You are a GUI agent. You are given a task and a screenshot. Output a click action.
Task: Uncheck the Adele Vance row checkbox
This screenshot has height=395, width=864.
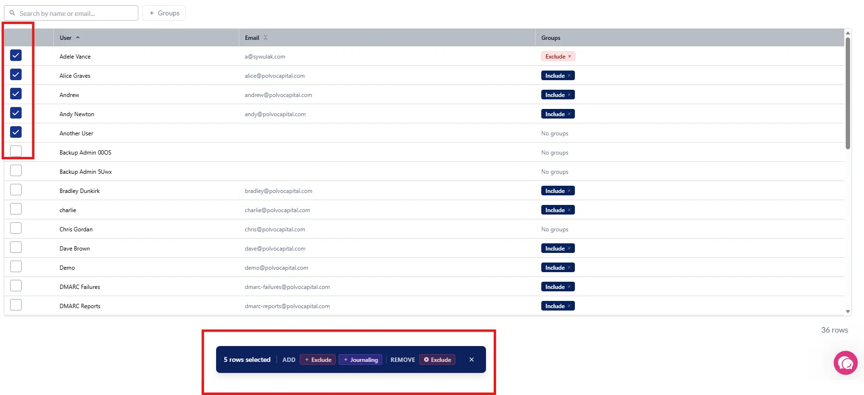(16, 56)
